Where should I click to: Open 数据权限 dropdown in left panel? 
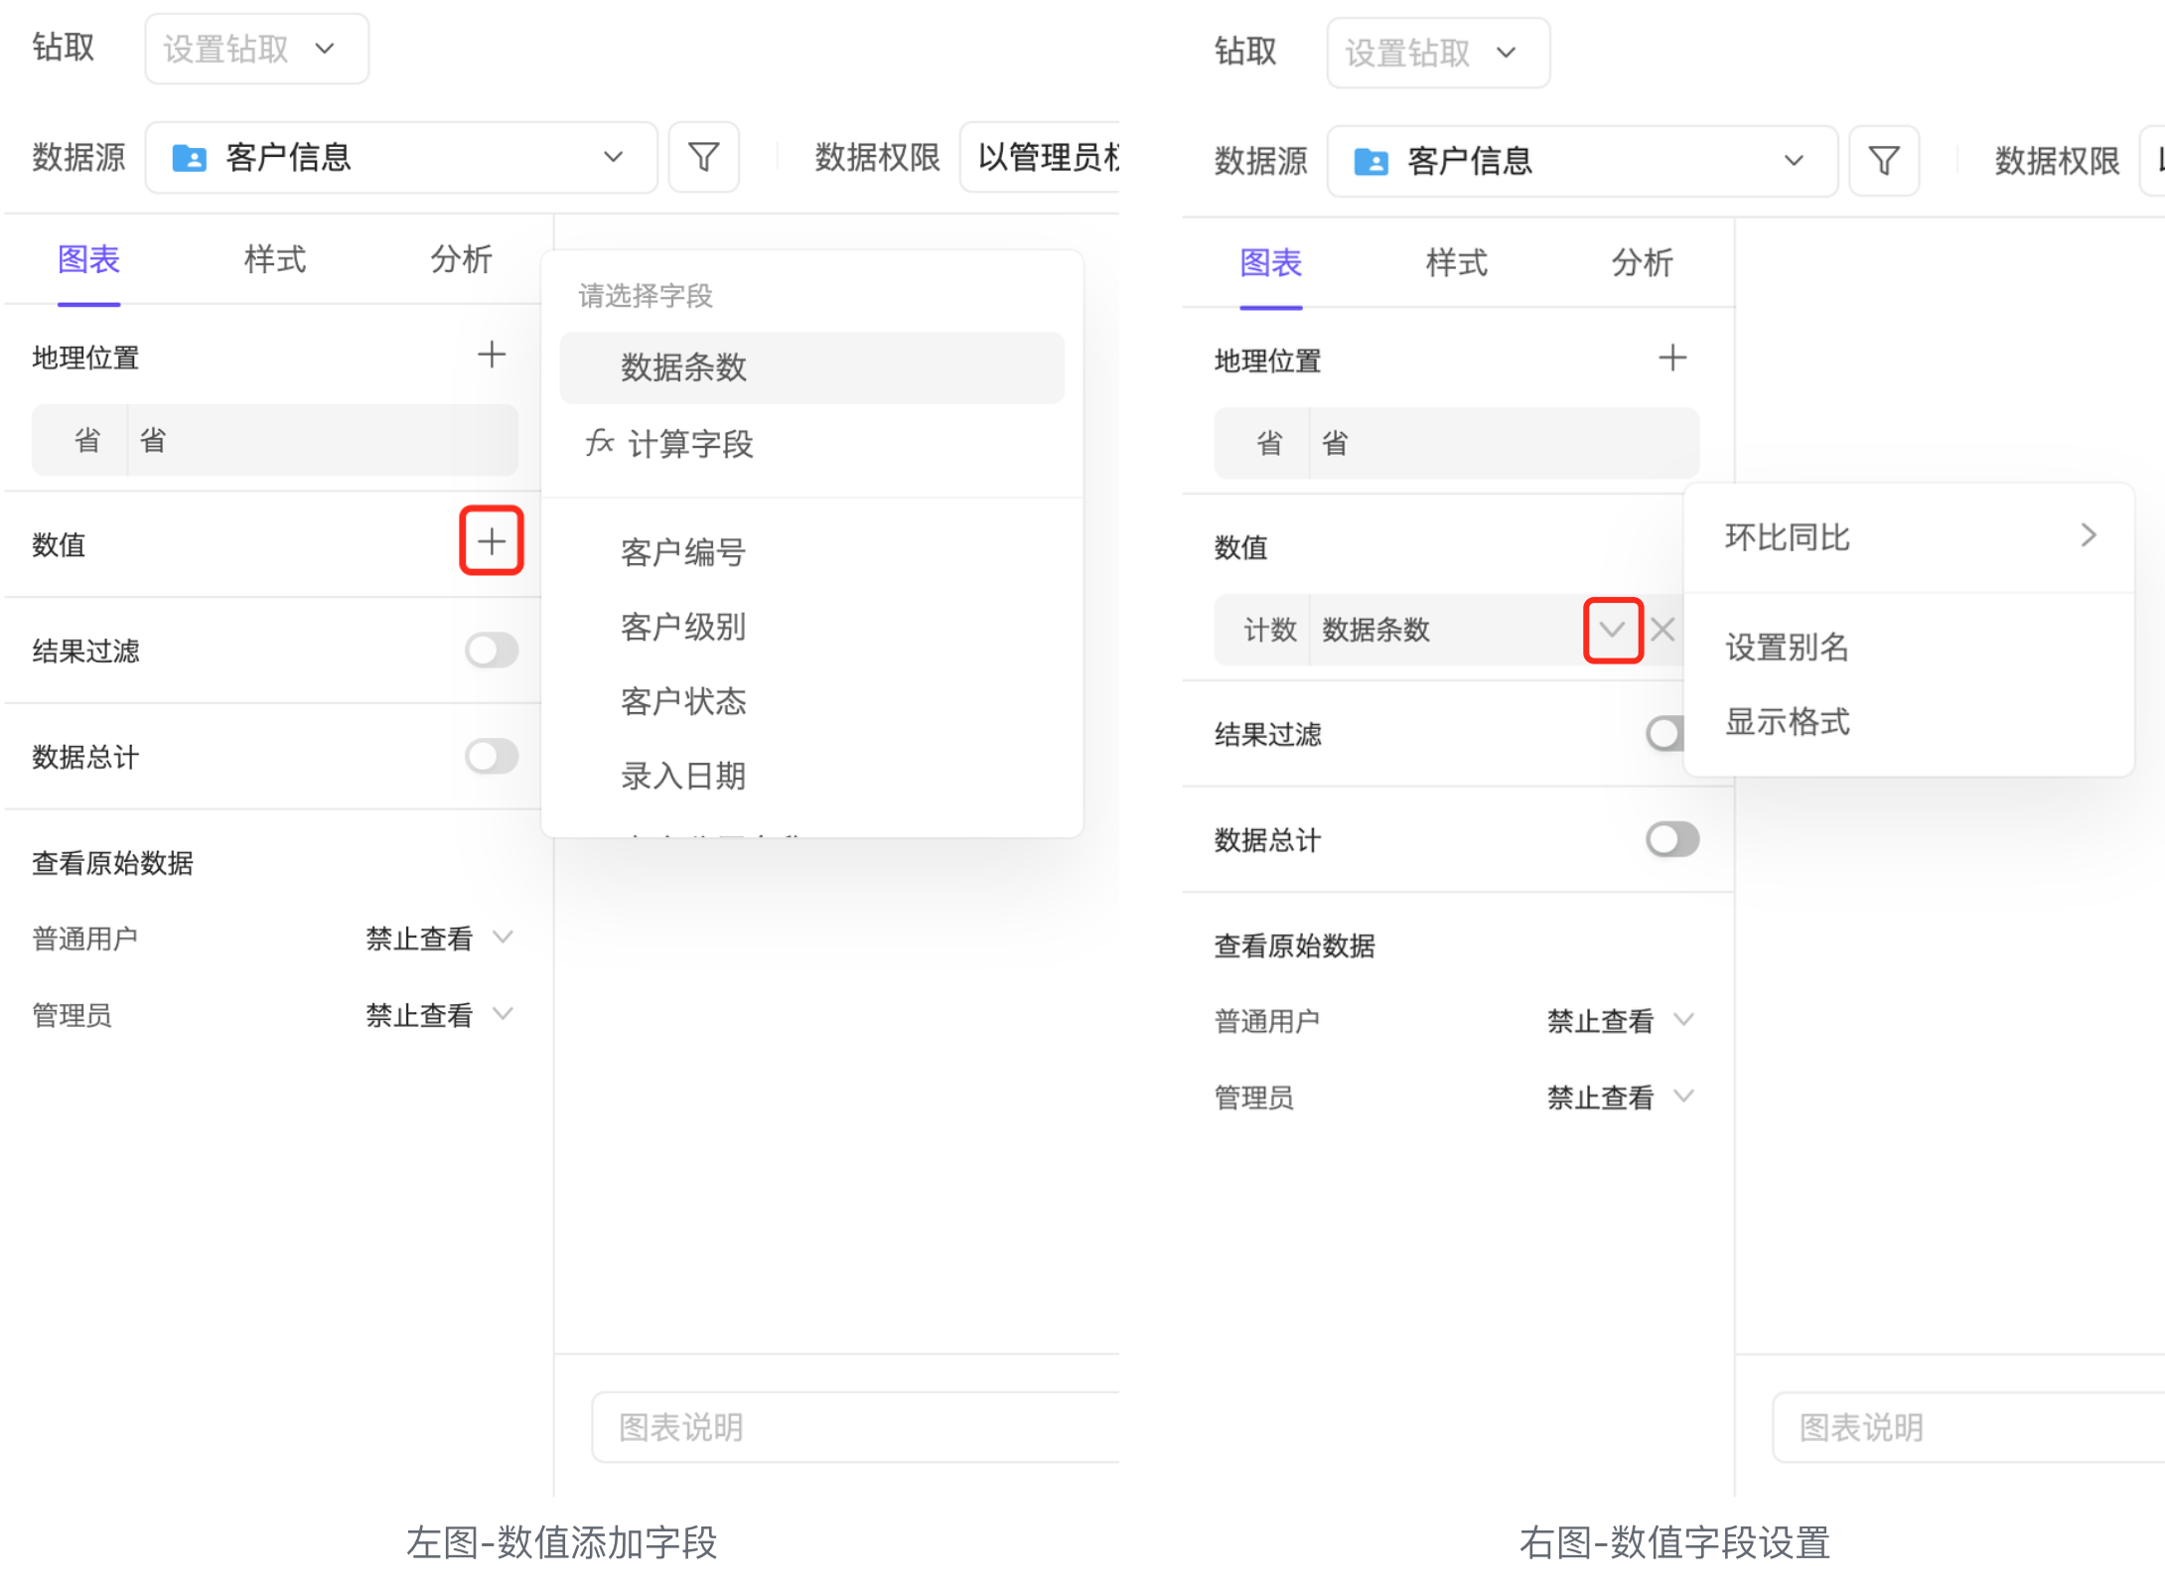click(x=1040, y=157)
